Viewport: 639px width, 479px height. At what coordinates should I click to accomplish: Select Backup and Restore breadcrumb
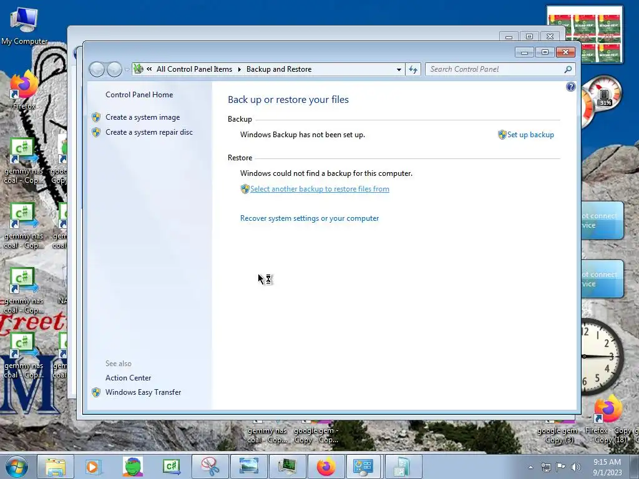[279, 69]
